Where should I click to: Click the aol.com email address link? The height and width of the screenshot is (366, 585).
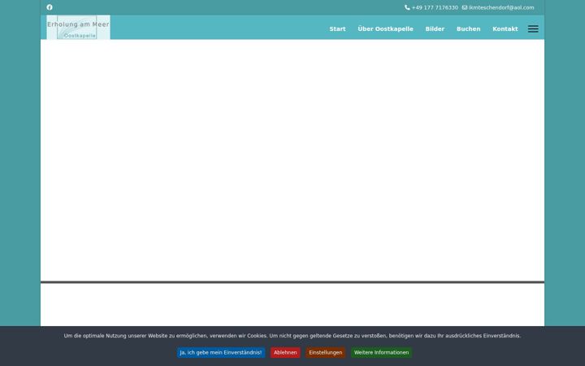click(x=501, y=7)
